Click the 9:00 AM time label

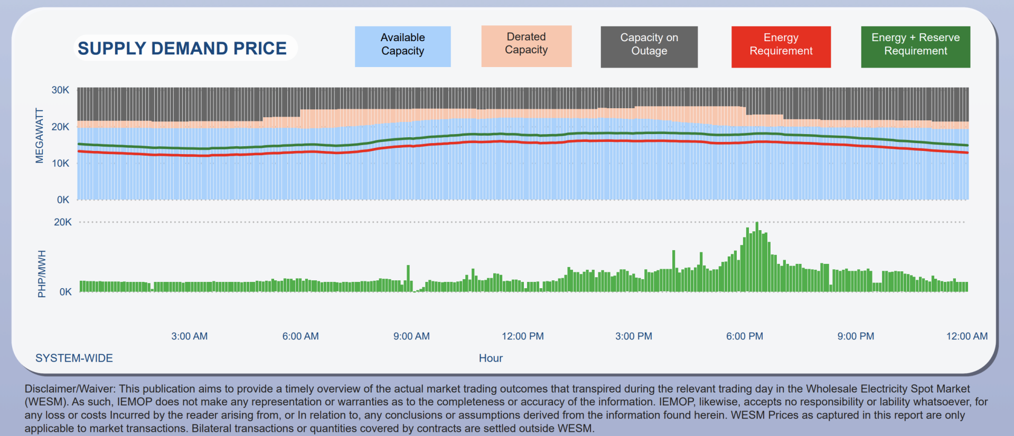tap(411, 336)
